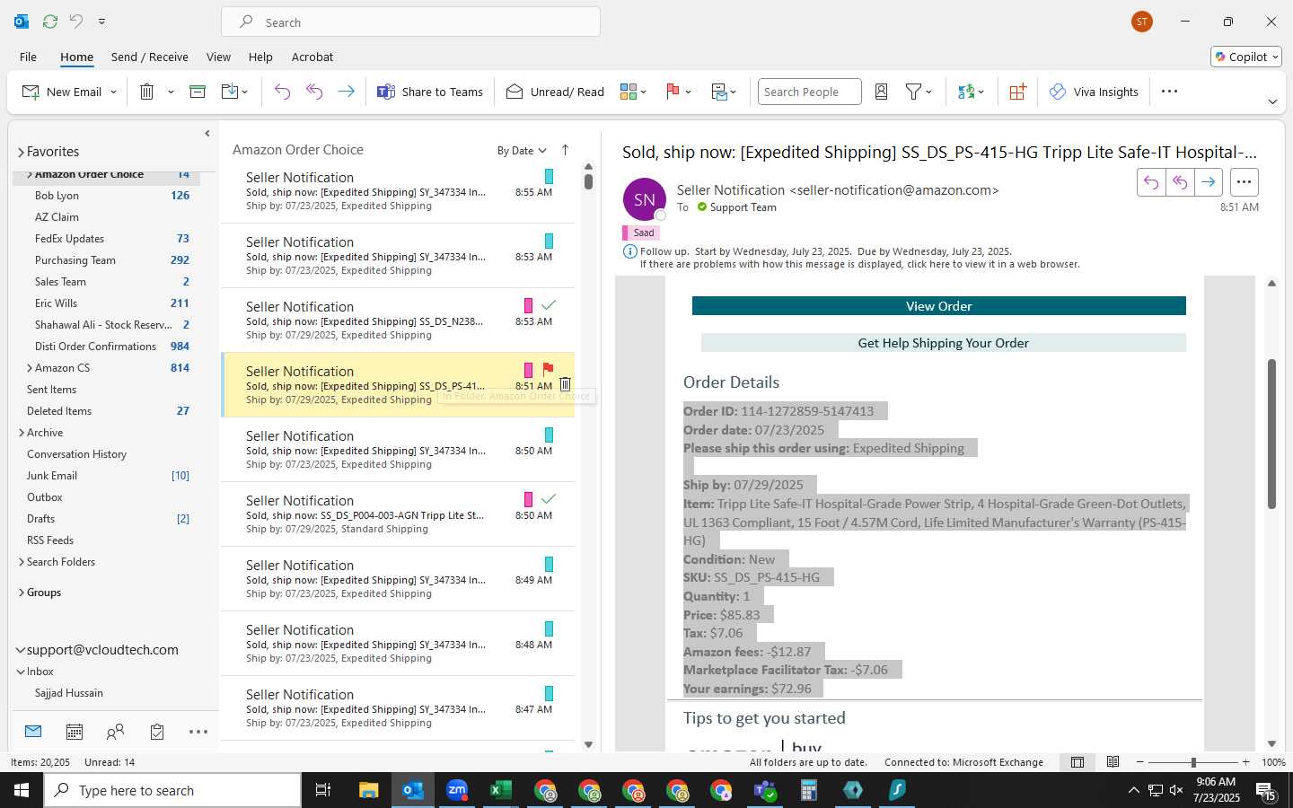Expand the Amazon CS folder
Viewport: 1293px width, 808px height.
(x=30, y=368)
